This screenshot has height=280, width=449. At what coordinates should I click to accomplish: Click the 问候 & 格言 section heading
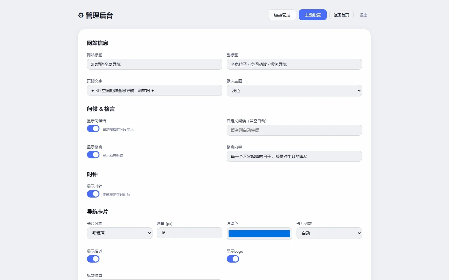[x=101, y=109]
